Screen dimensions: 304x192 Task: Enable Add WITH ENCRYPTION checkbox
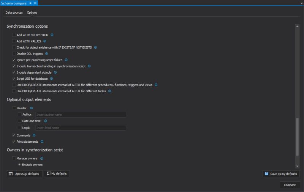14,35
